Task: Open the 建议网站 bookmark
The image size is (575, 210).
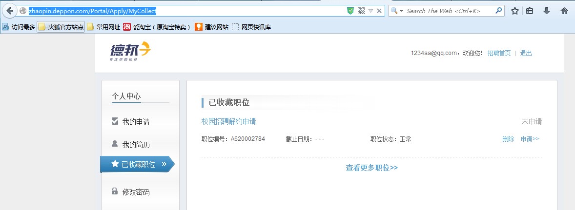Action: pos(211,27)
